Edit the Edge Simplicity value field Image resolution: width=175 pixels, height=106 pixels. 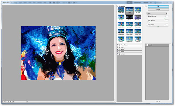[x=167, y=20]
